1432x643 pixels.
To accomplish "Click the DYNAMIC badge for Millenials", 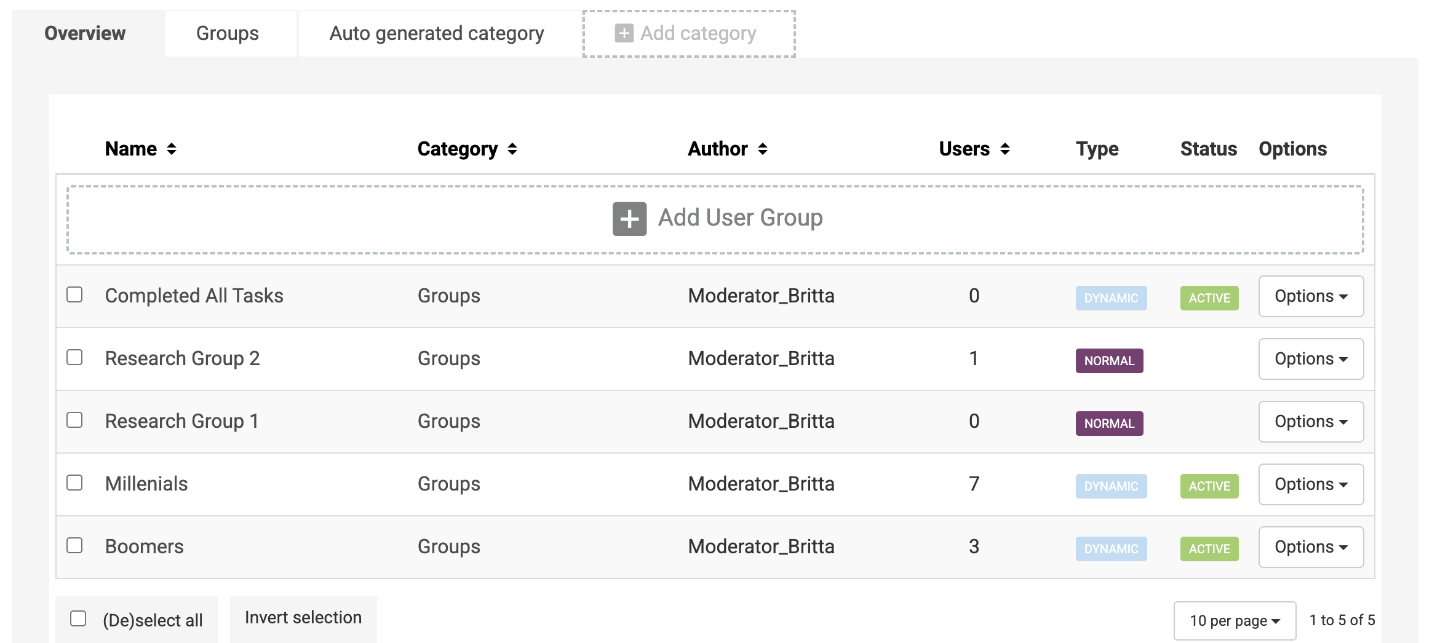I will [x=1111, y=486].
